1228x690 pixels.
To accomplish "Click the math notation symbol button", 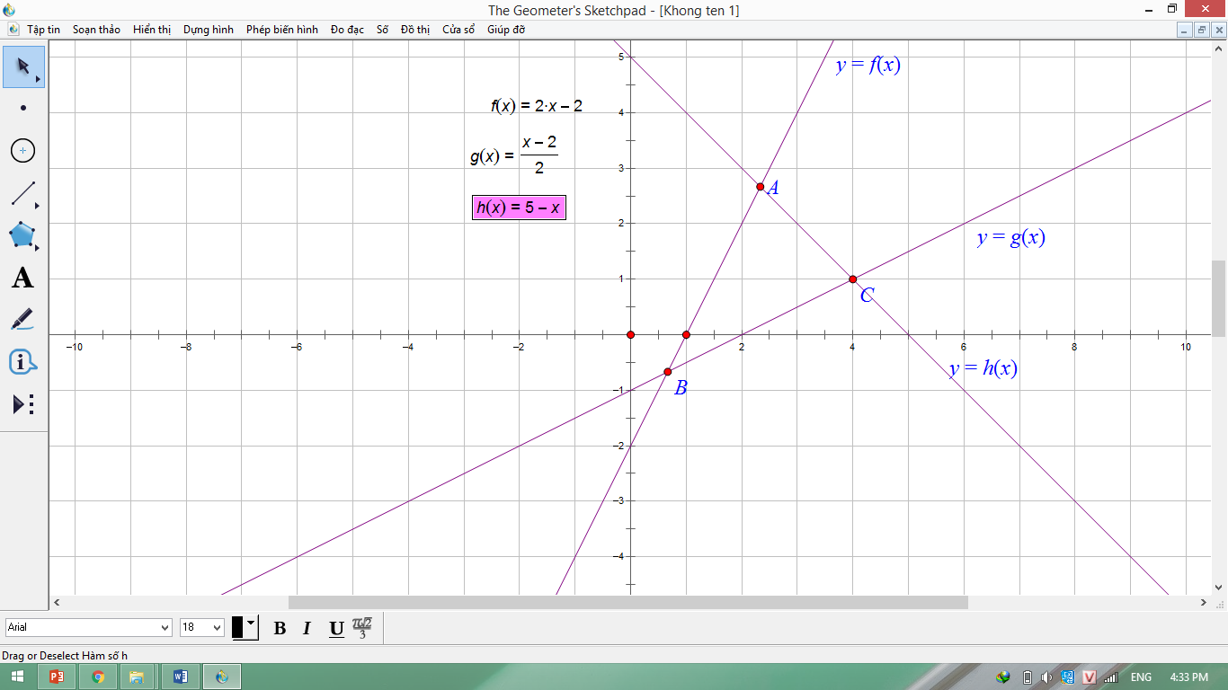I will tap(361, 627).
